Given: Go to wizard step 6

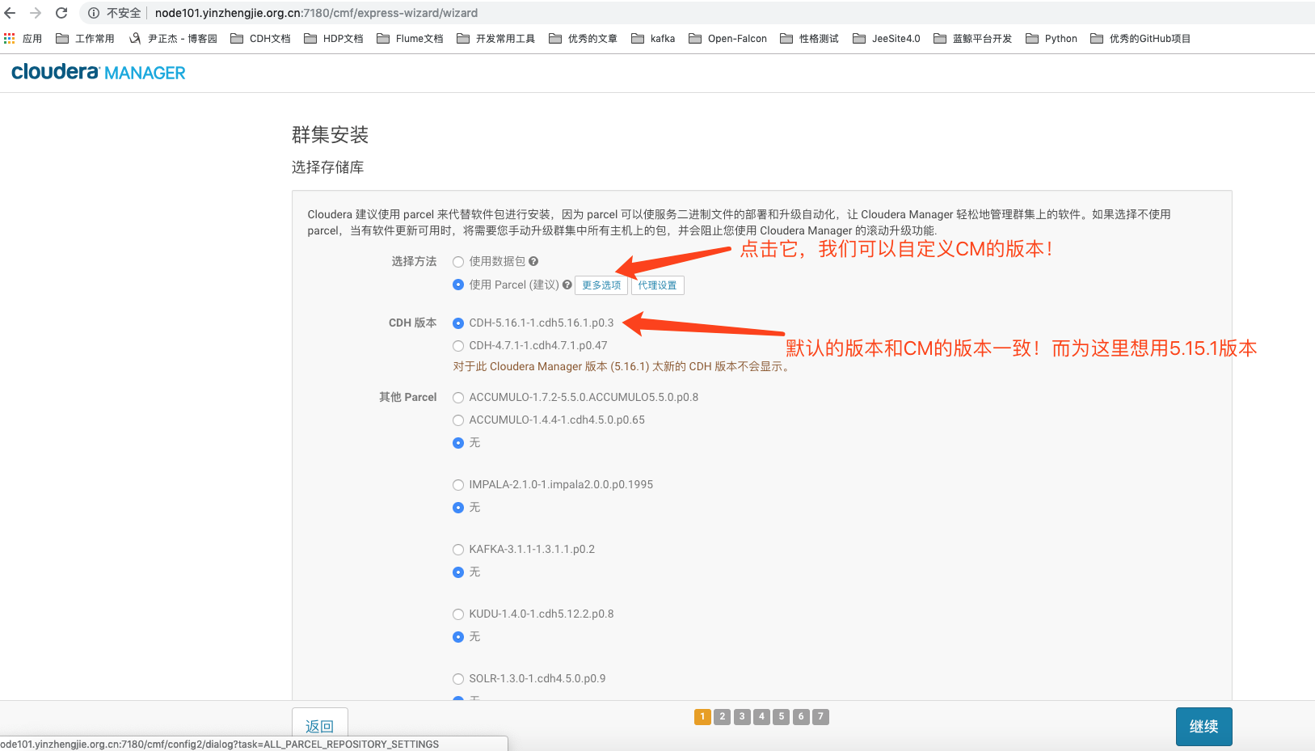Looking at the screenshot, I should click(801, 716).
